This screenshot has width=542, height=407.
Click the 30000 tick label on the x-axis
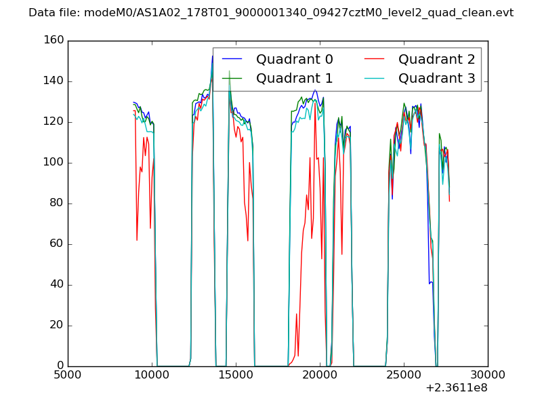tap(488, 374)
